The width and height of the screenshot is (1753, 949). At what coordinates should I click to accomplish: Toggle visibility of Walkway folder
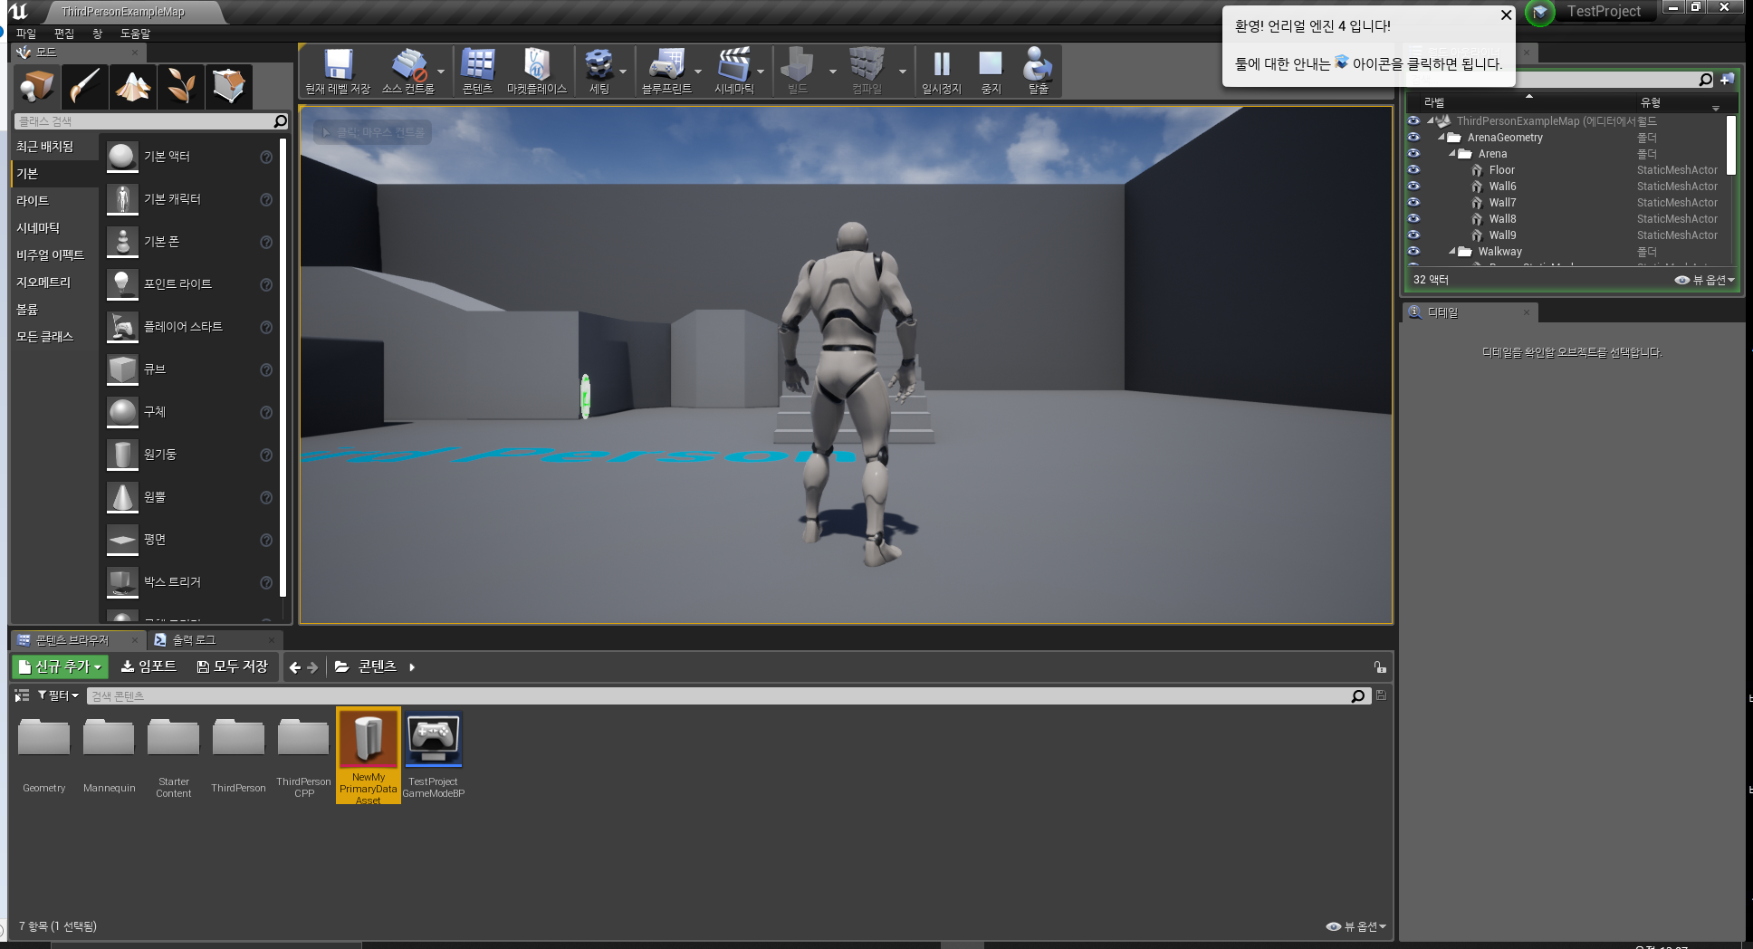coord(1413,252)
